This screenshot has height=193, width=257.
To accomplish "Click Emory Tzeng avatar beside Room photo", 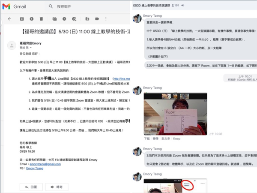I will point(137,90).
